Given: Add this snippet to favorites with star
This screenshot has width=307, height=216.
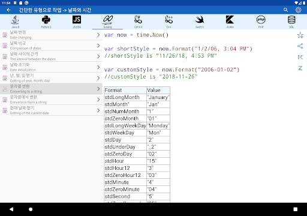Looking at the screenshot, I should pos(300,35).
